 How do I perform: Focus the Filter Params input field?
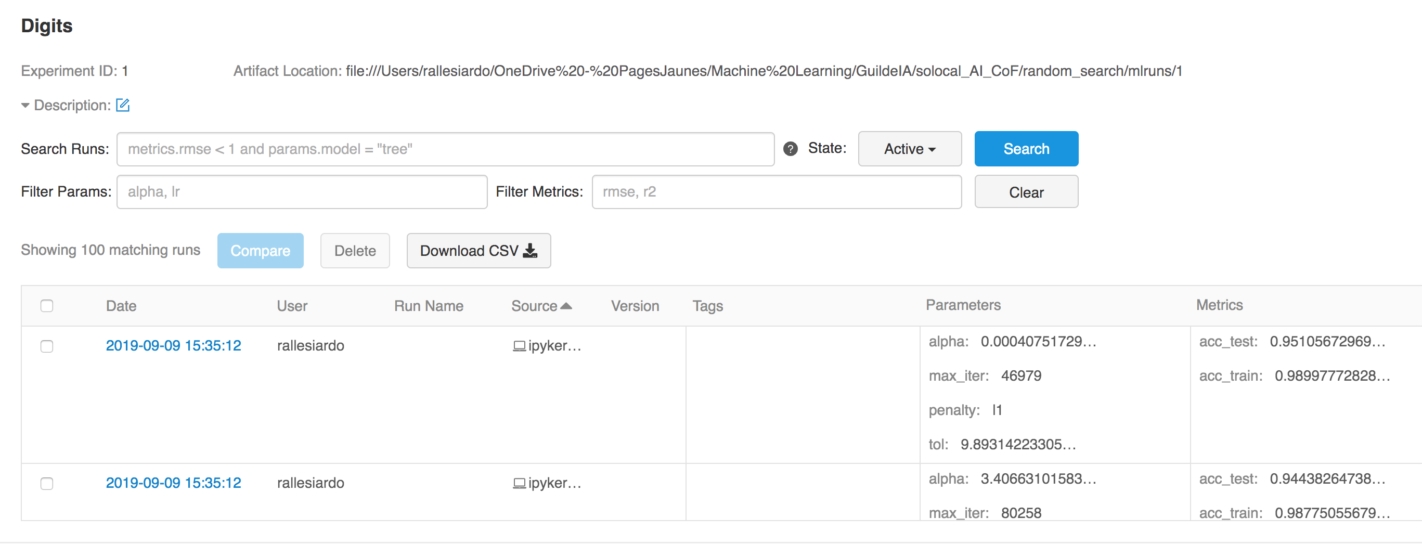302,192
